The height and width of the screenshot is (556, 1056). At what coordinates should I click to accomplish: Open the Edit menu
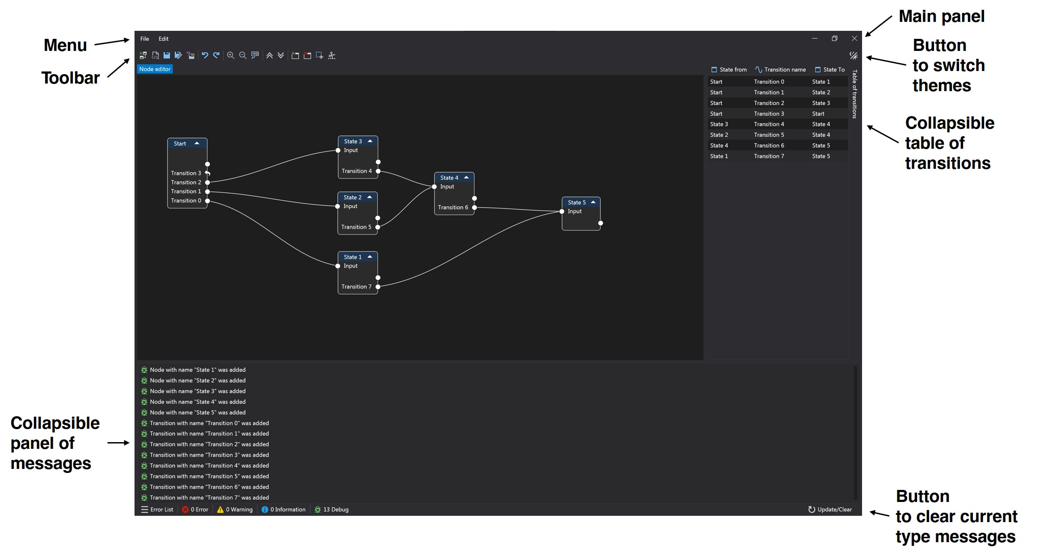[x=164, y=39]
